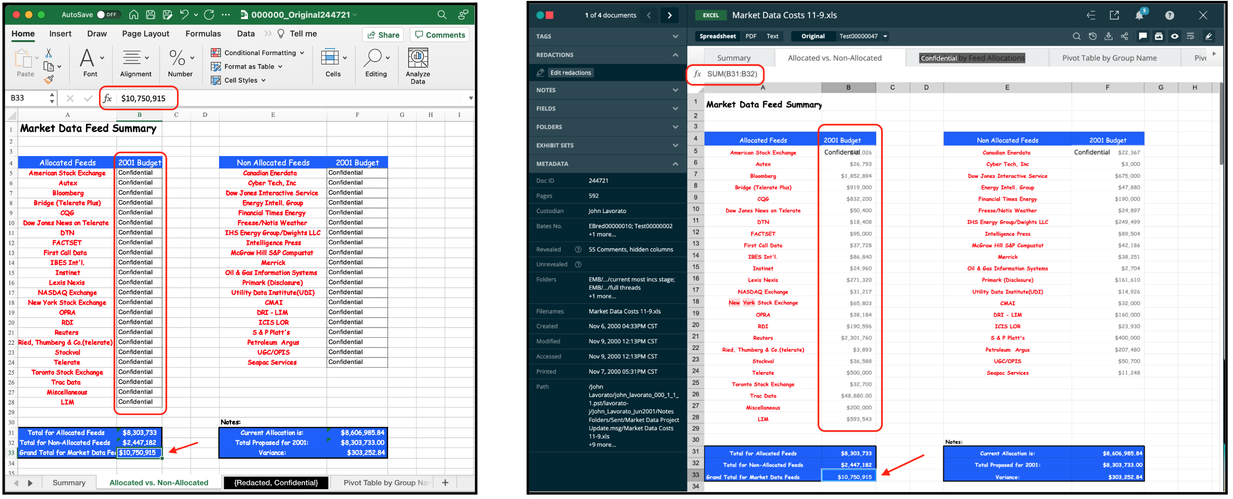Expand the Excel formula bar arrow

(470, 98)
